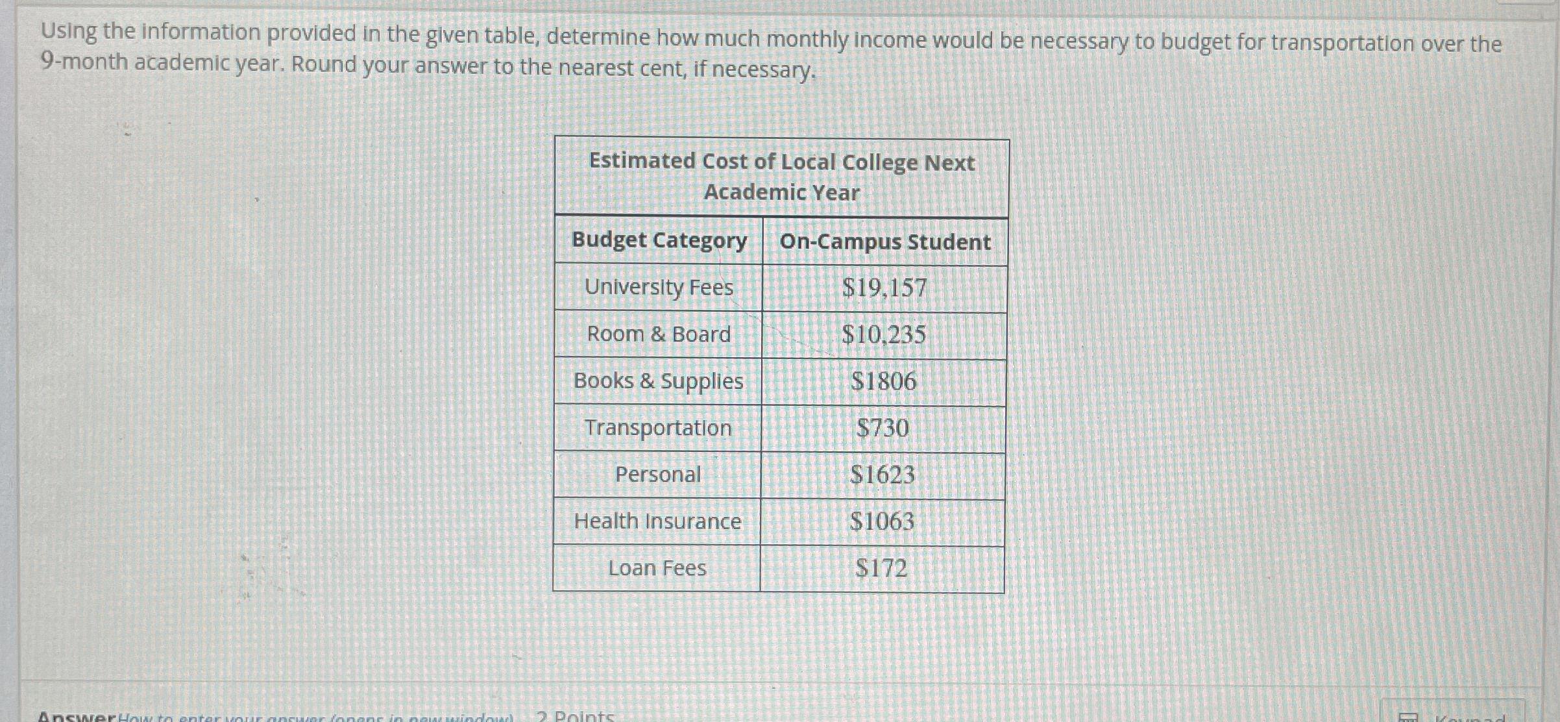Click the $1806 value cell
The image size is (1560, 722).
pos(885,382)
